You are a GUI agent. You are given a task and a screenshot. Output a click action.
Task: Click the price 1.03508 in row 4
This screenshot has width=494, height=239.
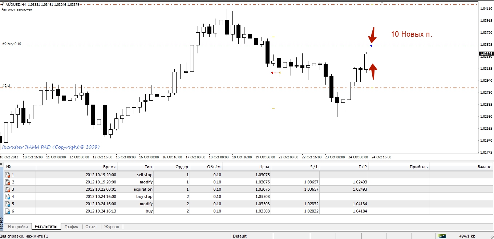click(x=262, y=197)
